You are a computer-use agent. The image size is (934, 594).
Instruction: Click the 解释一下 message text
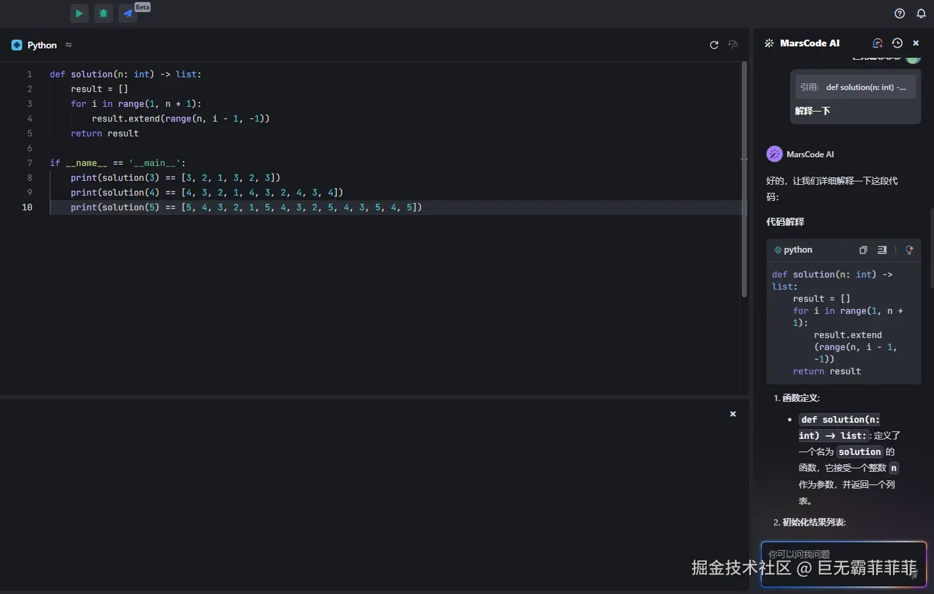pos(813,110)
